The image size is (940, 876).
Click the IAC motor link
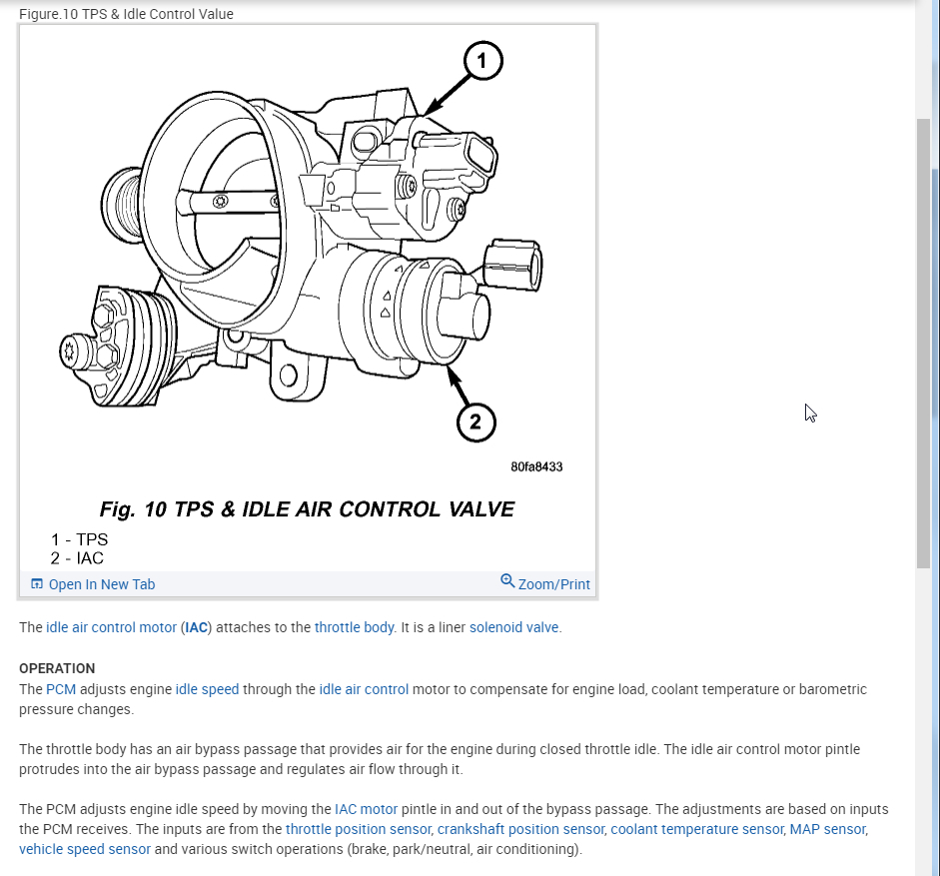click(x=367, y=809)
